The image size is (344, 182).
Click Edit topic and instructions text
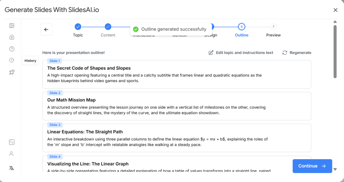point(241,53)
